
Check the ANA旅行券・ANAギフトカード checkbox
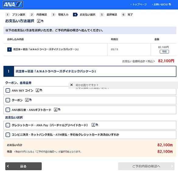pyautogui.click(x=8, y=110)
